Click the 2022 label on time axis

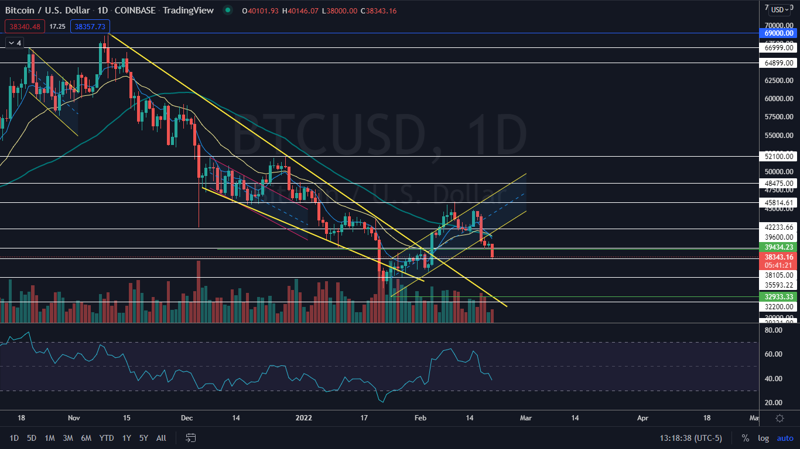pos(303,418)
